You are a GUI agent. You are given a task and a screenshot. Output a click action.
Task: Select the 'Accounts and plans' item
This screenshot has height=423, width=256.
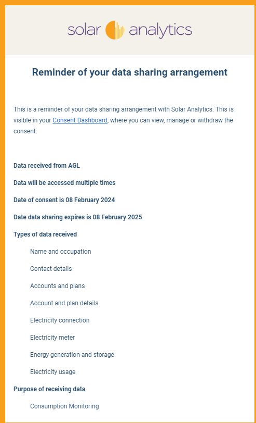57,285
